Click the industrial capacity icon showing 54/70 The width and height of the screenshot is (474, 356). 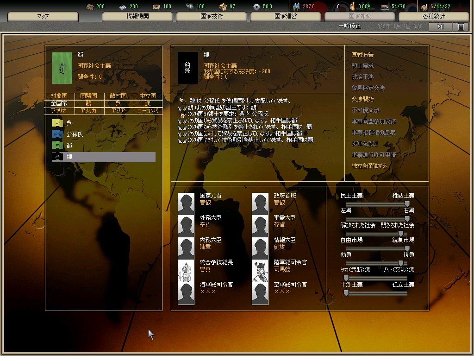(x=385, y=6)
